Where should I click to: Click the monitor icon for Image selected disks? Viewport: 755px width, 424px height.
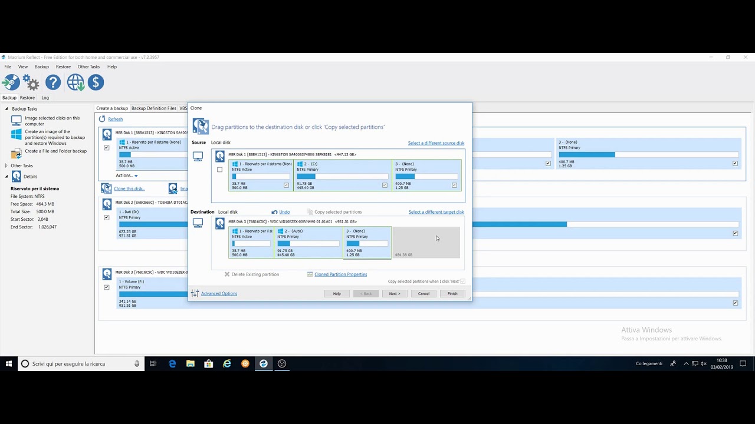coord(17,121)
